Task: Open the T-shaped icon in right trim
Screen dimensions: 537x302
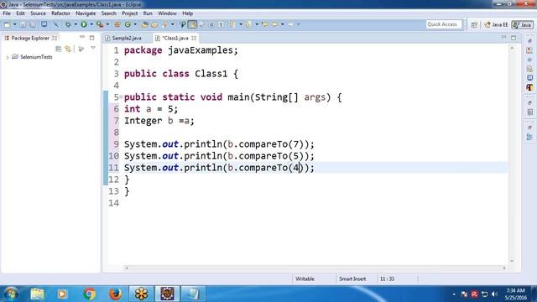Action: pyautogui.click(x=529, y=87)
